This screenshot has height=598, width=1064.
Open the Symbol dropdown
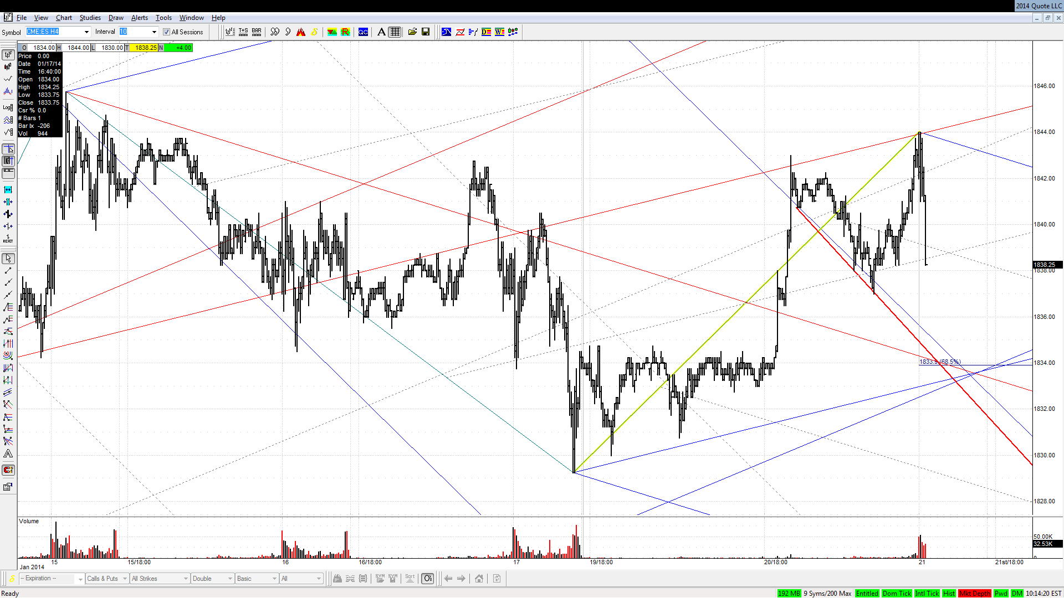86,32
